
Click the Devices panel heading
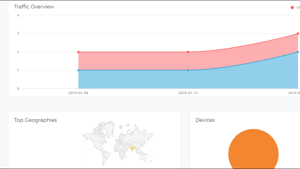coord(205,120)
